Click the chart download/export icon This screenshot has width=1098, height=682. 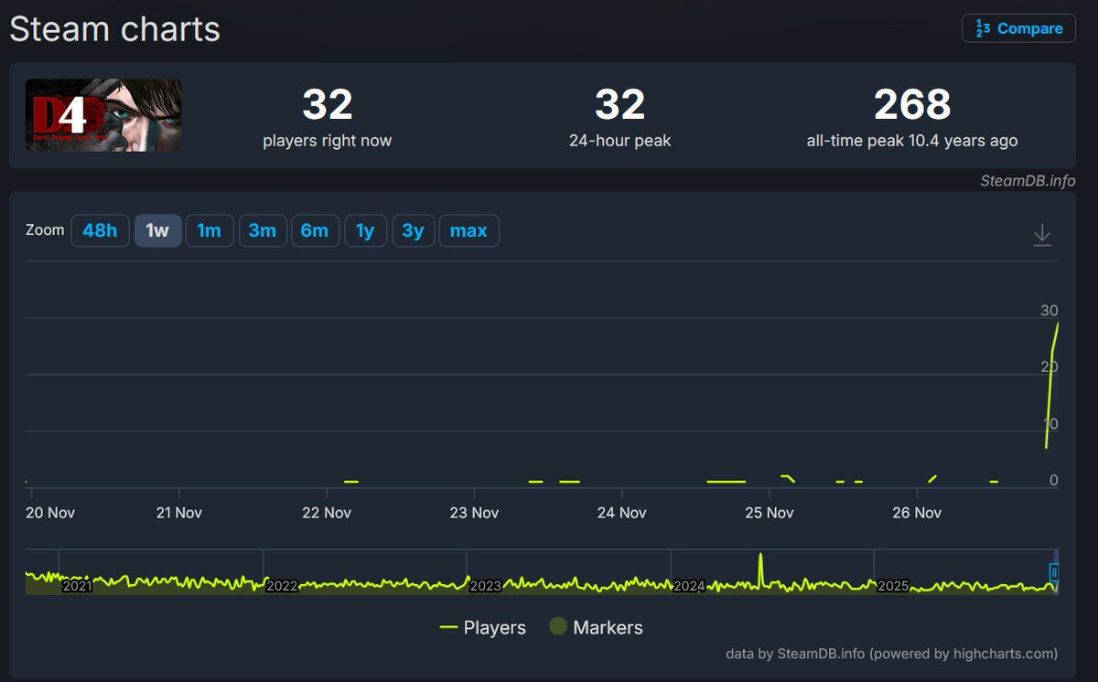pyautogui.click(x=1042, y=234)
